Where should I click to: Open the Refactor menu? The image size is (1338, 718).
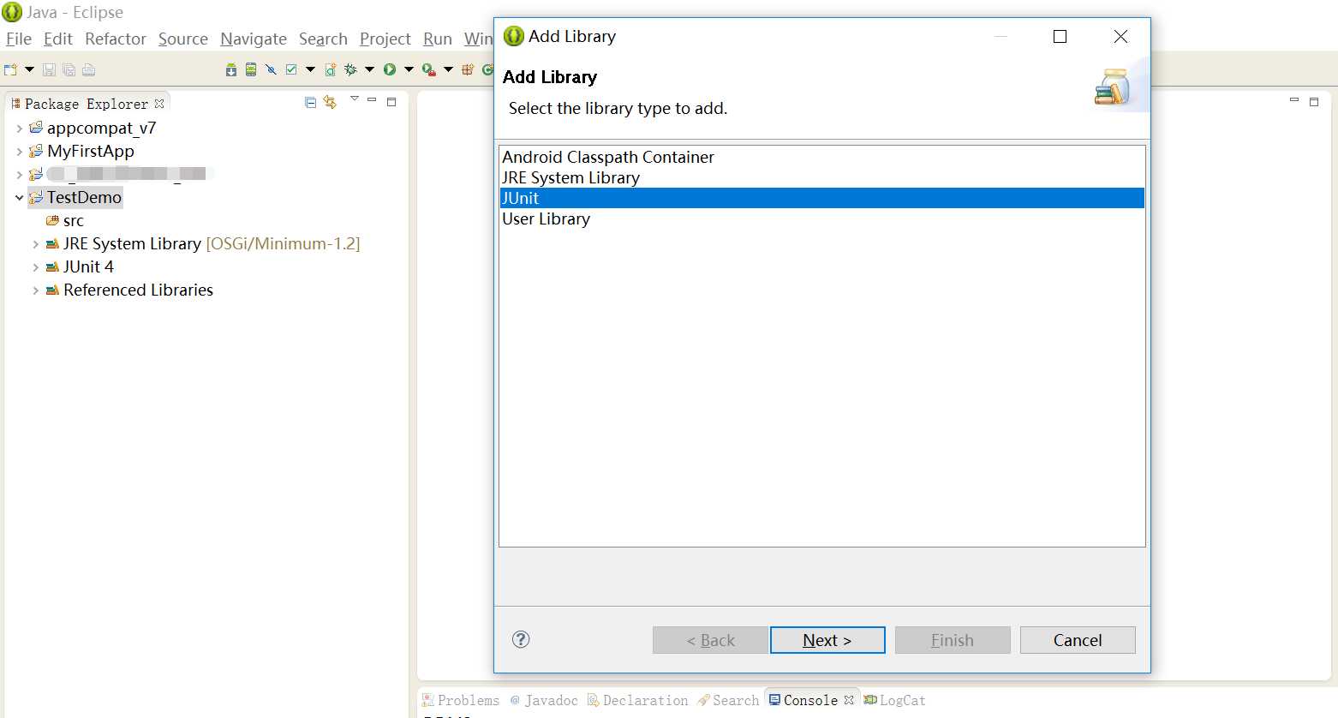[116, 39]
